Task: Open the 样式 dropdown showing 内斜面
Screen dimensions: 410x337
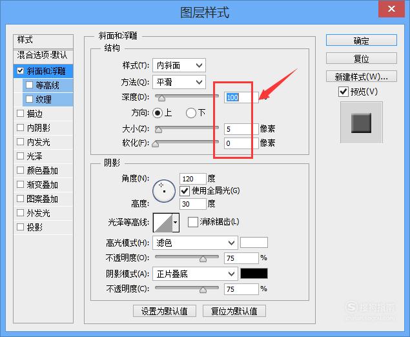Action: pyautogui.click(x=179, y=65)
